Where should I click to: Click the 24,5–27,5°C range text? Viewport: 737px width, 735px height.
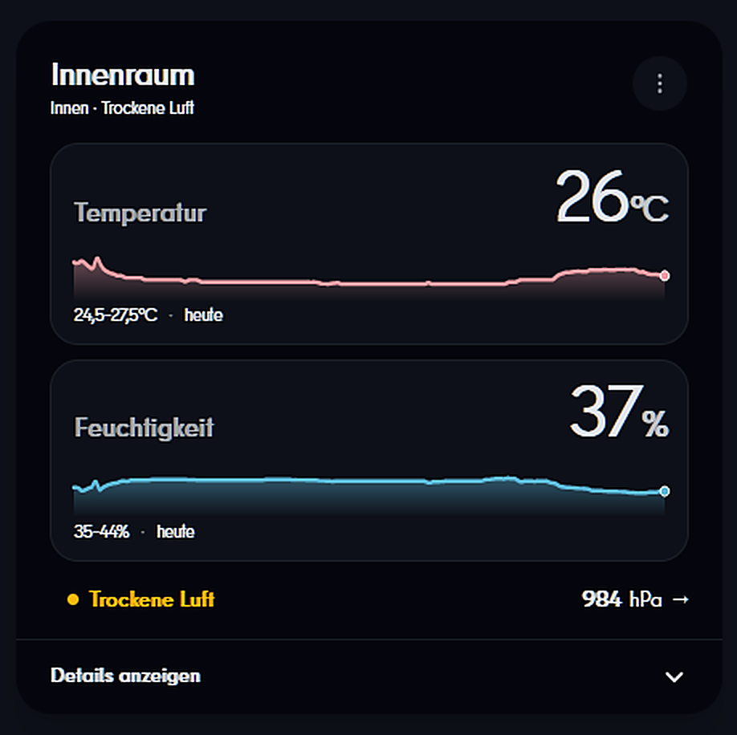(x=116, y=315)
